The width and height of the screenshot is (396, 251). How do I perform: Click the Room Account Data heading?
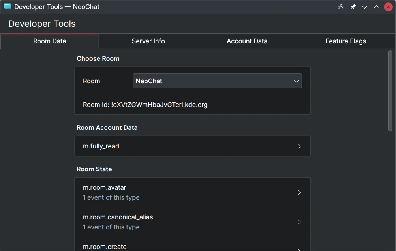107,127
